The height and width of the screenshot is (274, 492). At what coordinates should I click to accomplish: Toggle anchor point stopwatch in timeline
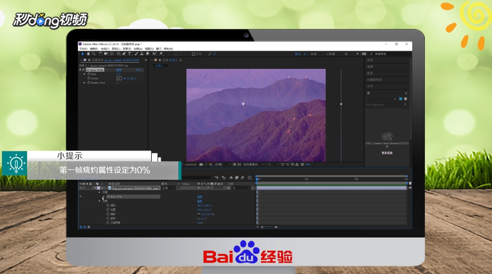[108, 206]
